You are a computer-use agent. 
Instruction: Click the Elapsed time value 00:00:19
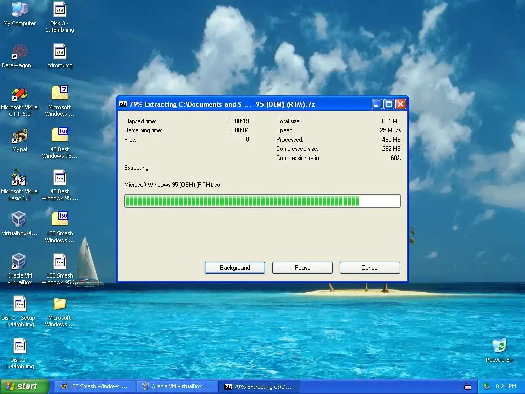(238, 121)
